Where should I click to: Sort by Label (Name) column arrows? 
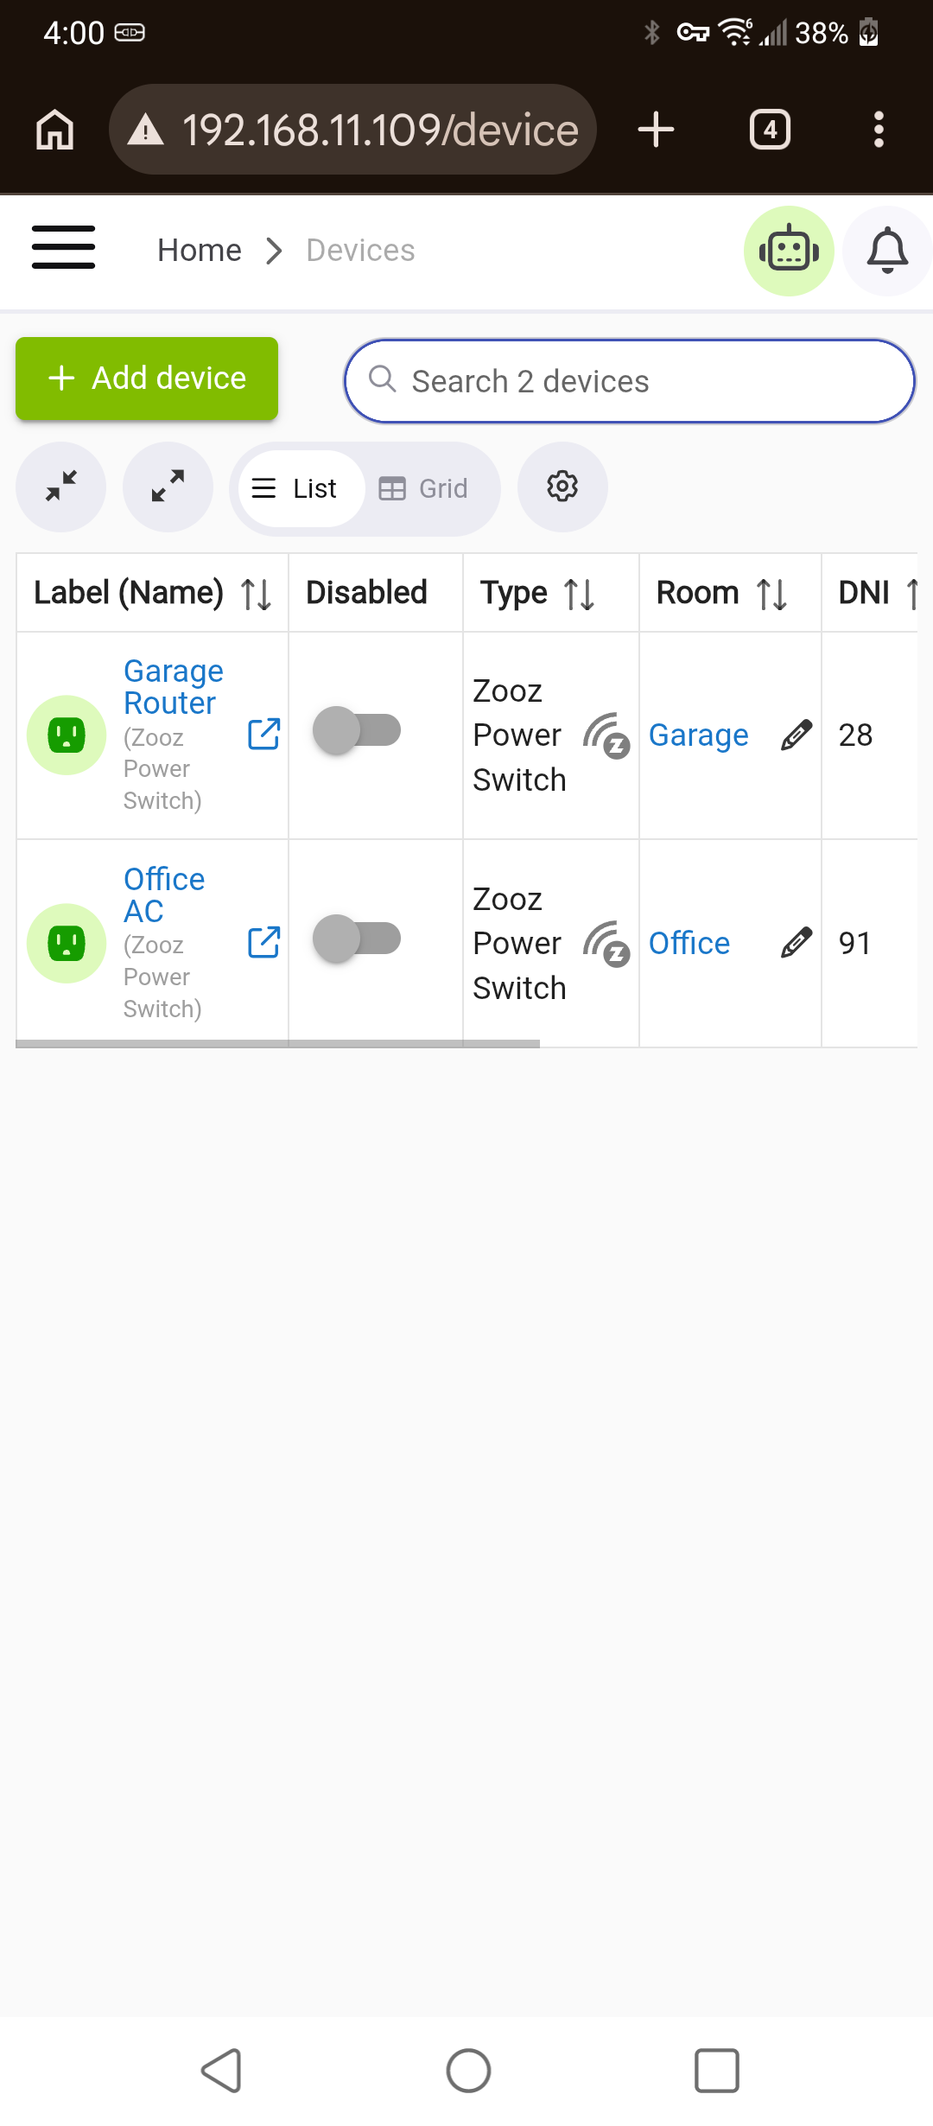point(256,594)
